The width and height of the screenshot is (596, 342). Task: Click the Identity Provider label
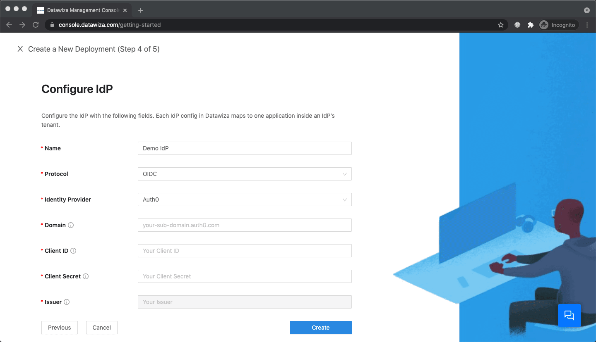[x=68, y=199]
